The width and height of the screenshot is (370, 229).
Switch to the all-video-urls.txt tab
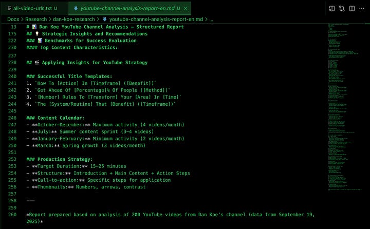coord(32,9)
